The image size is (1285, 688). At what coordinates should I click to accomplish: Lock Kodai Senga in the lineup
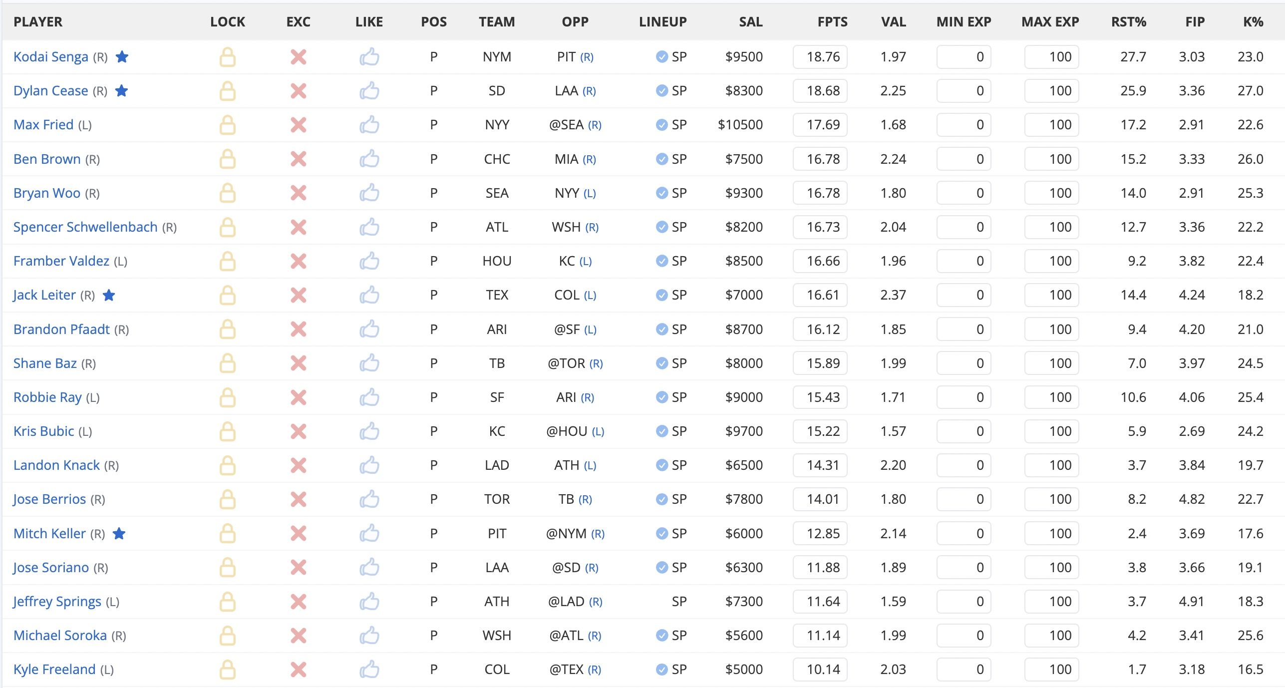[x=228, y=57]
